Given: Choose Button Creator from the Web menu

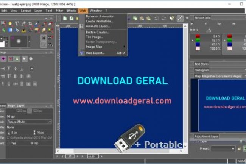Looking at the screenshot, I should click(97, 32).
